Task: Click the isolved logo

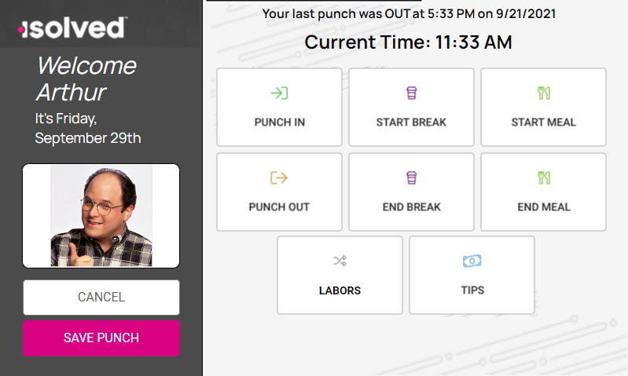Action: (72, 29)
